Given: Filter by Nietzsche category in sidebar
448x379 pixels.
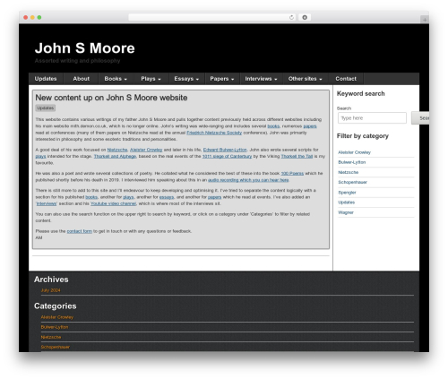Looking at the screenshot, I should click(349, 173).
